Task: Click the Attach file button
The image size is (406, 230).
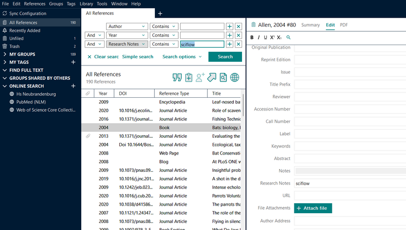Action: point(313,208)
